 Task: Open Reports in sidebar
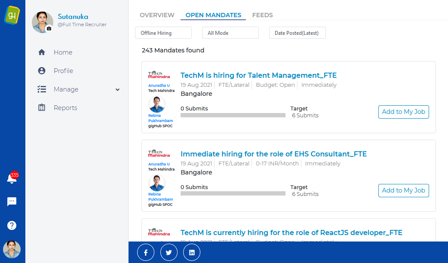point(65,108)
